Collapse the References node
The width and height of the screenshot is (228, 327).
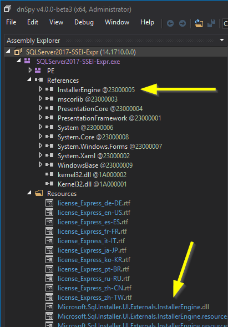[x=29, y=79]
